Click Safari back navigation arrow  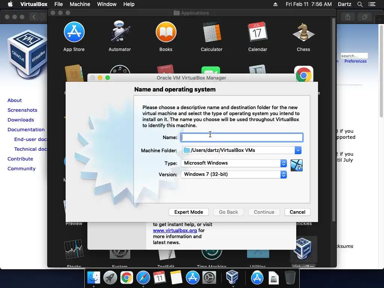[x=34, y=17]
